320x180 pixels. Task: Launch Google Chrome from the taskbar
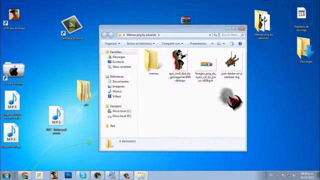click(x=24, y=175)
